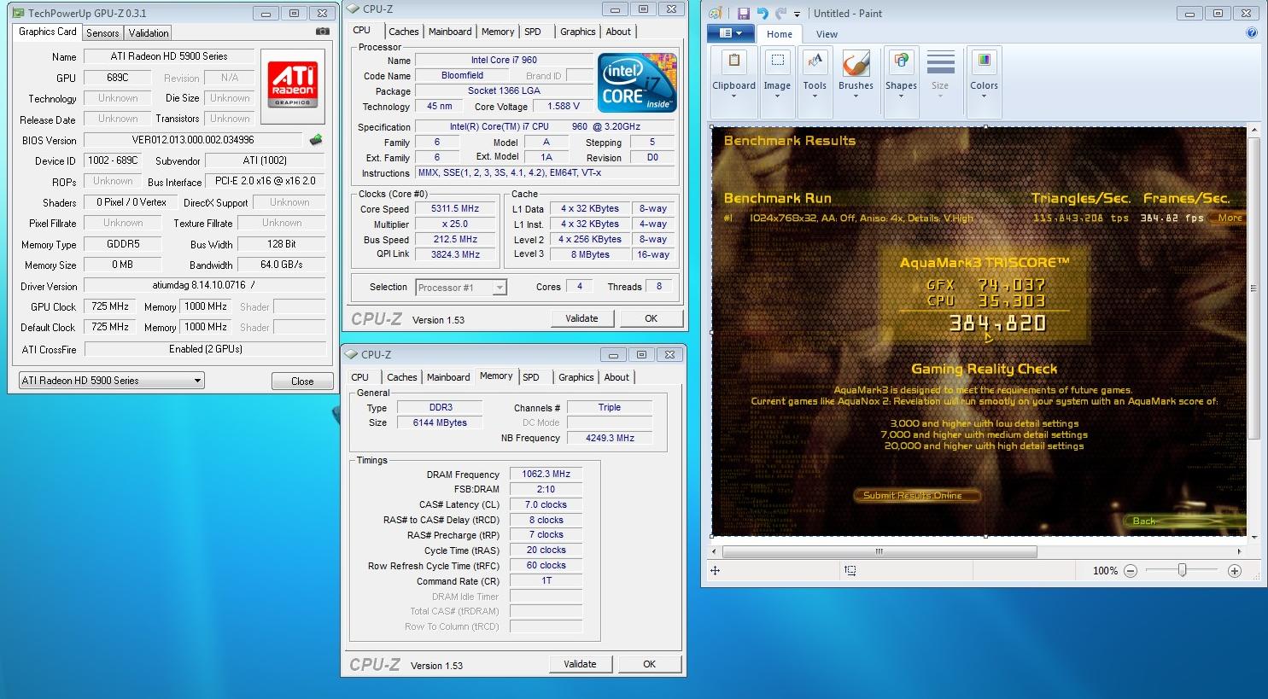Click Validate in the top CPU-Z window

pos(581,318)
